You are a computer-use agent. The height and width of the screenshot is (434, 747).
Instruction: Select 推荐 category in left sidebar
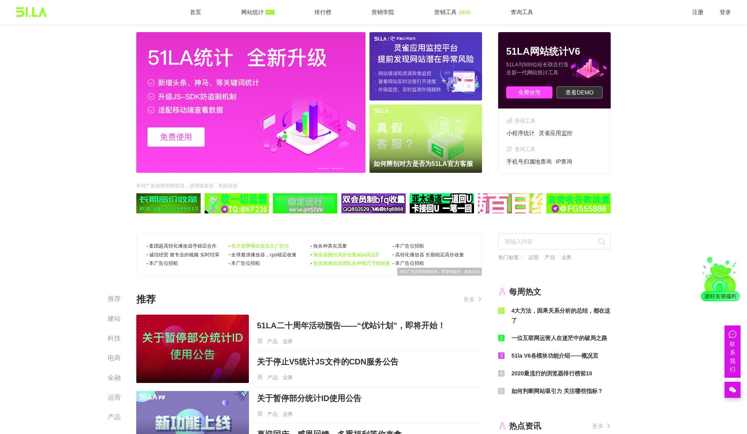pos(114,299)
